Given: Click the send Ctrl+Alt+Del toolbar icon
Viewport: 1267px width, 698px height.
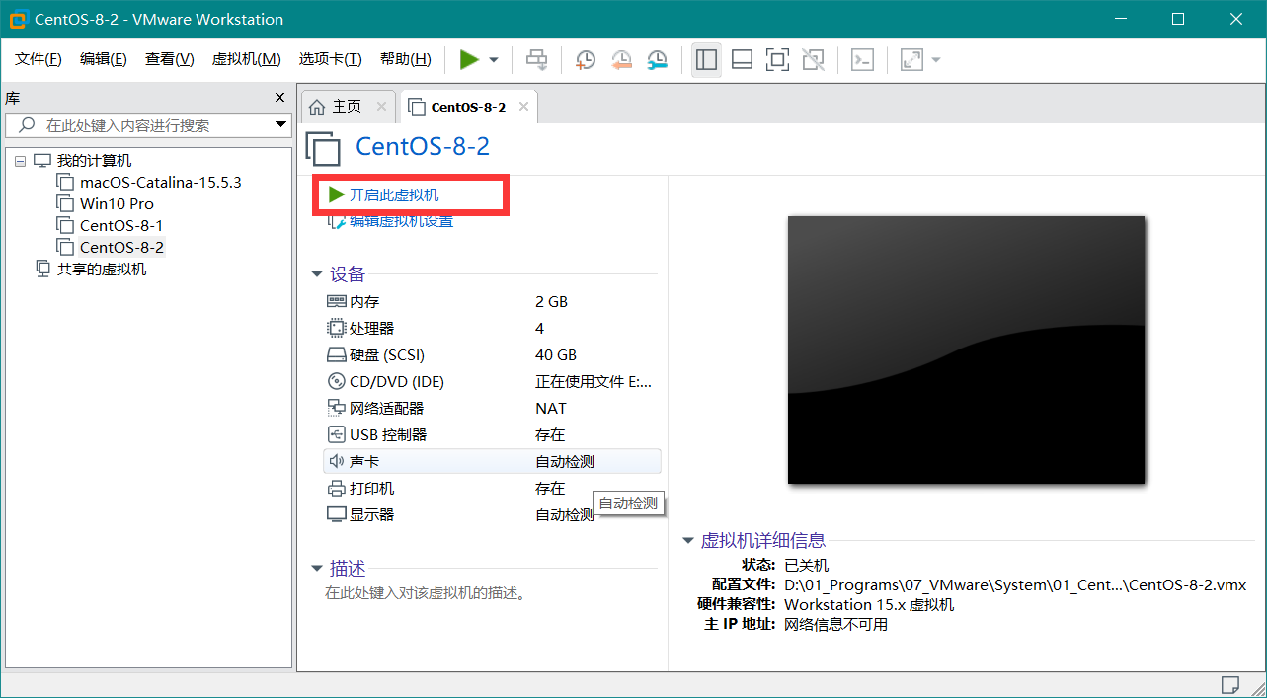Looking at the screenshot, I should (536, 60).
